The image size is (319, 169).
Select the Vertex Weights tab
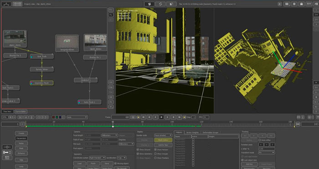click(192, 132)
